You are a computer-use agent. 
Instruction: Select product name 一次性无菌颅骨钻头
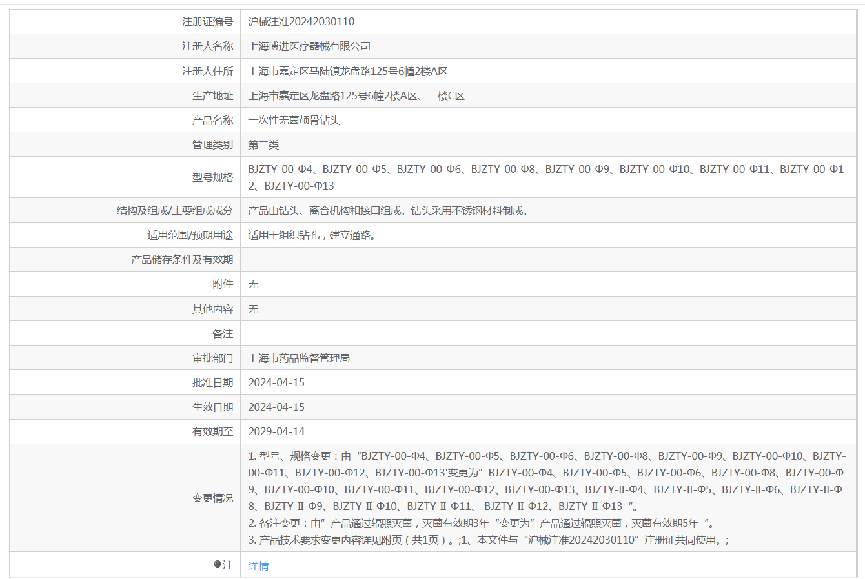click(294, 120)
